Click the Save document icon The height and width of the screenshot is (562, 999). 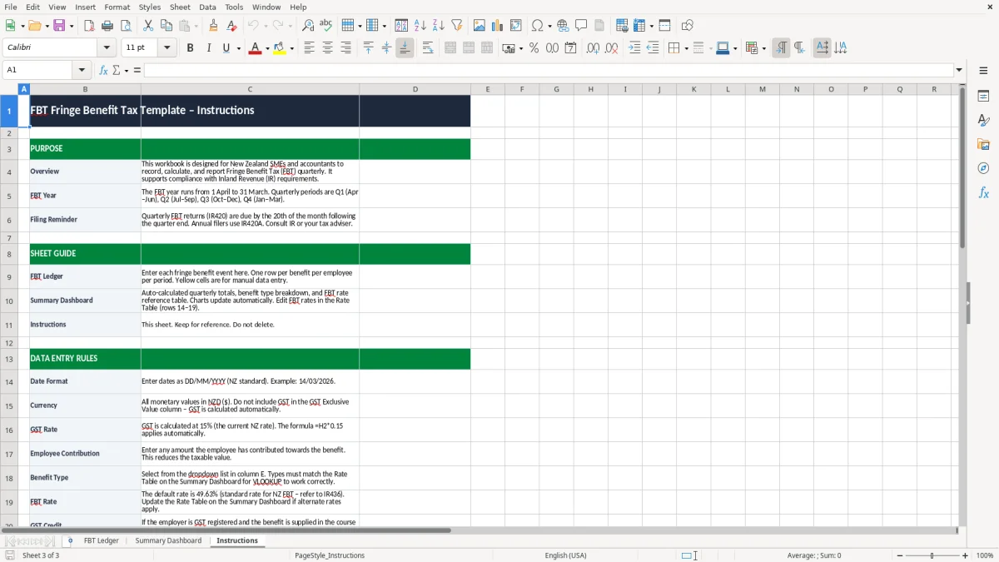59,26
